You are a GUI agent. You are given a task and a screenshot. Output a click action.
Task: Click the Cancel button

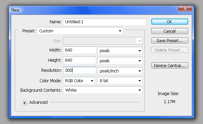point(170,31)
